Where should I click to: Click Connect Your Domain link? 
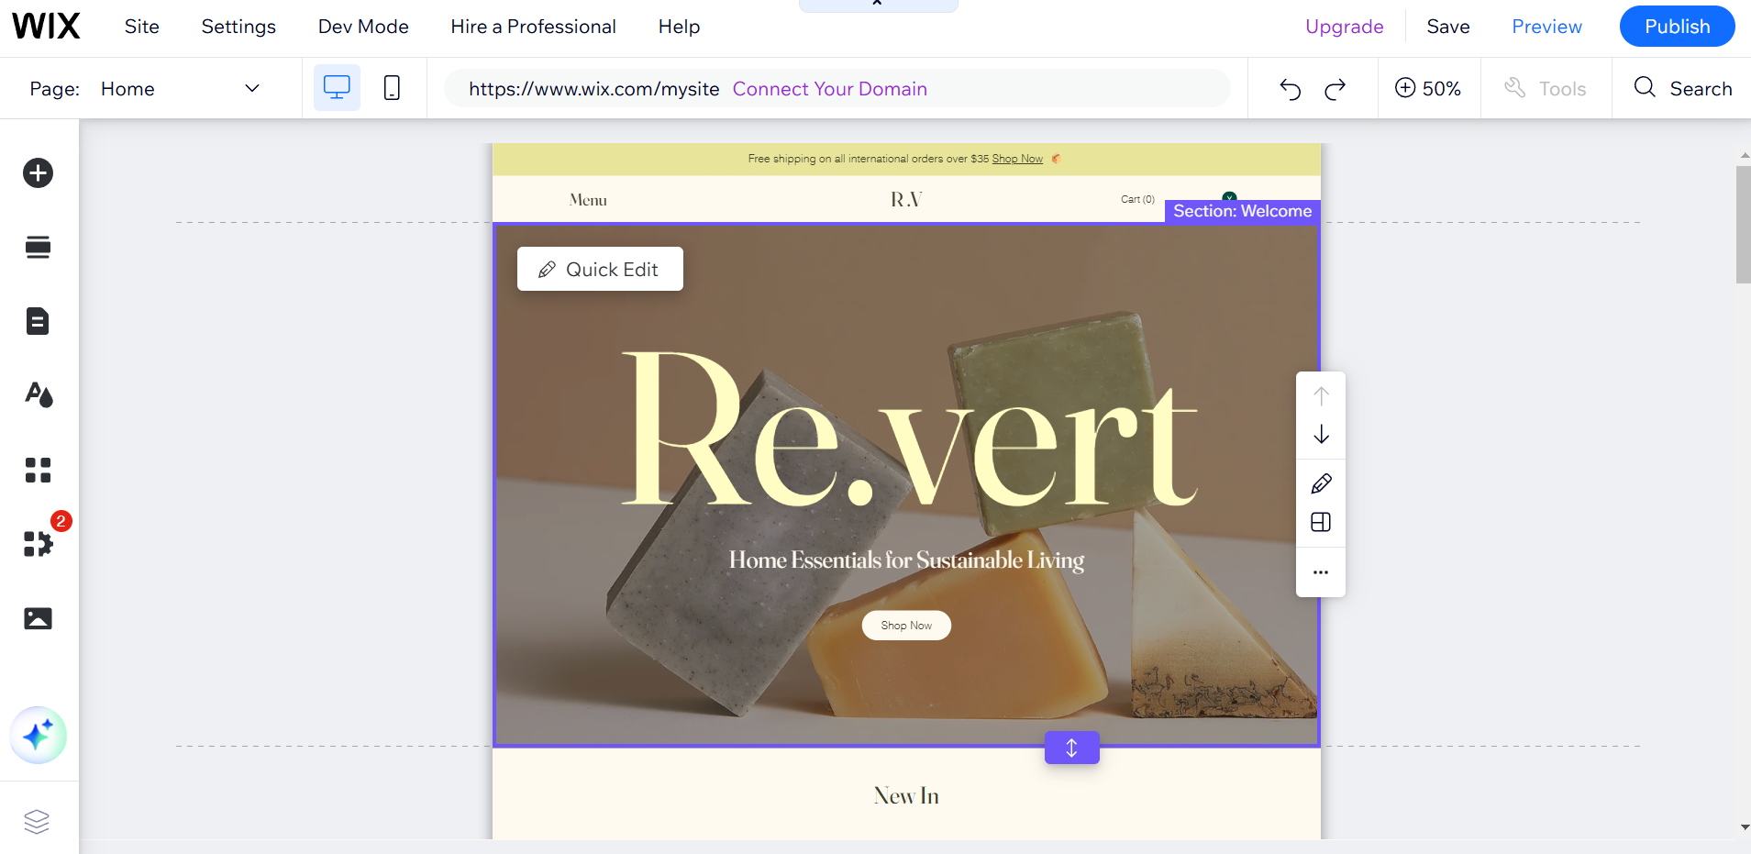829,89
